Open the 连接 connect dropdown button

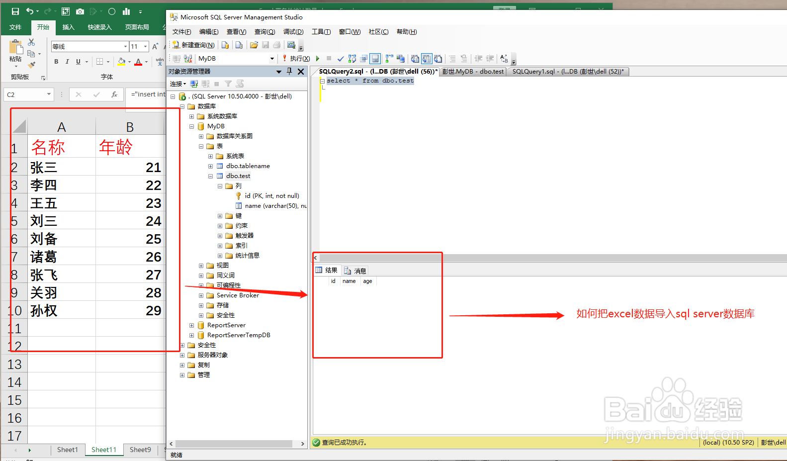178,84
